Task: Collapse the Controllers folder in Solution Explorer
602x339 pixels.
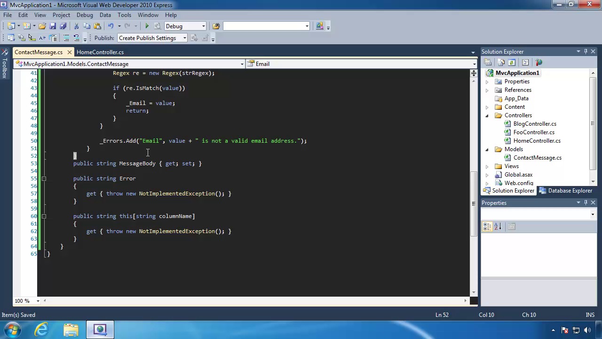Action: [487, 115]
